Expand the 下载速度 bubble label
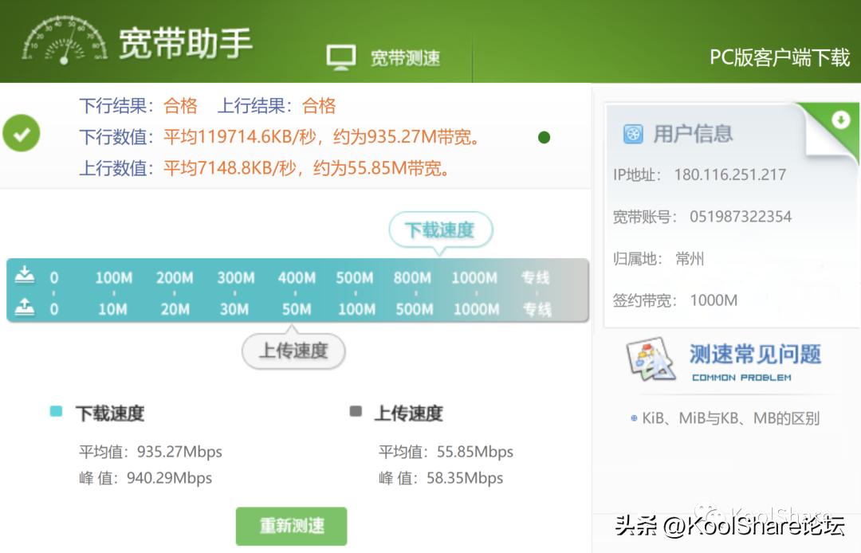The width and height of the screenshot is (861, 553). [x=442, y=228]
